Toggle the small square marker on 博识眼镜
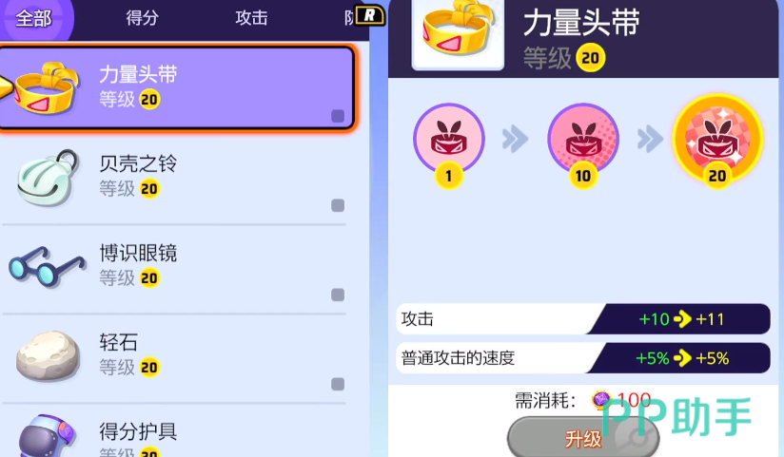Viewport: 784px width, 457px height. [x=338, y=295]
